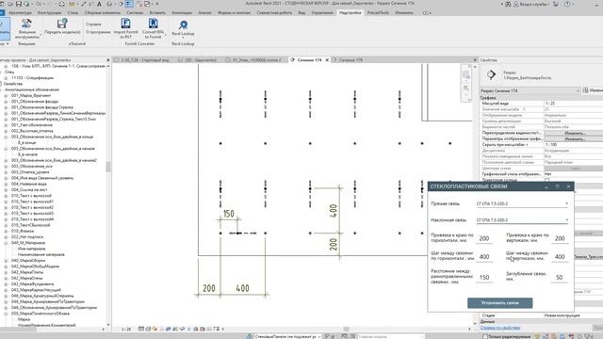
Task: Open the Прямая связь dropdown
Action: 566,203
